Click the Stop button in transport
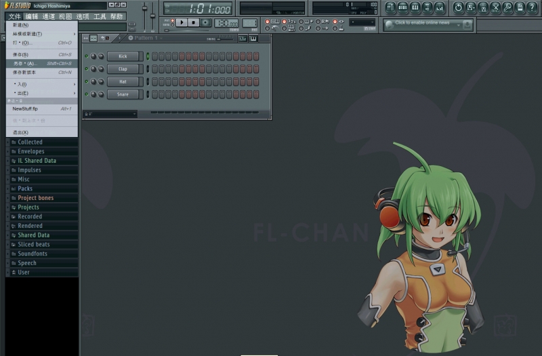This screenshot has width=542, height=356. point(194,23)
